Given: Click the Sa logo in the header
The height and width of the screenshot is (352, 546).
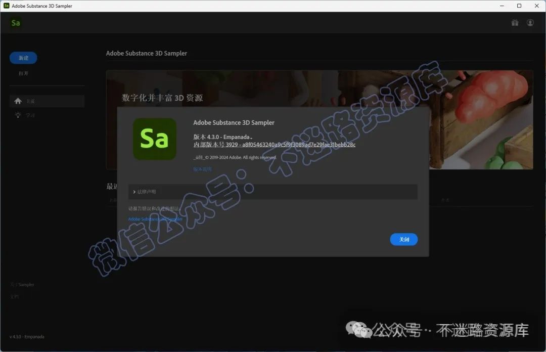Looking at the screenshot, I should pos(16,23).
